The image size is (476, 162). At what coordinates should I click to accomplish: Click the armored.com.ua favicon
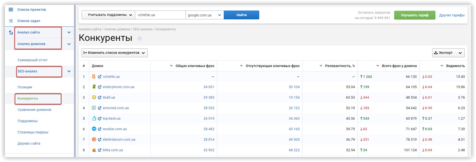[x=94, y=108]
